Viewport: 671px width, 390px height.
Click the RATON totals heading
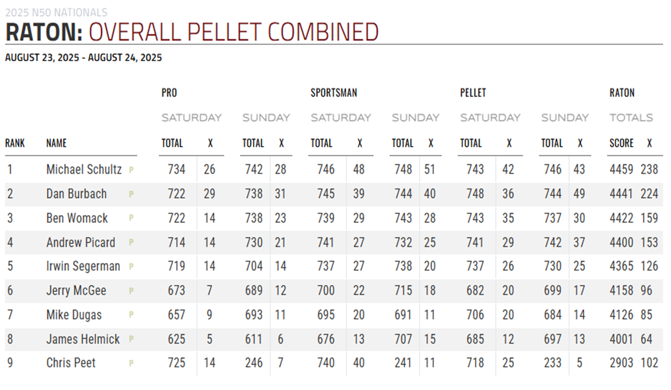(622, 93)
